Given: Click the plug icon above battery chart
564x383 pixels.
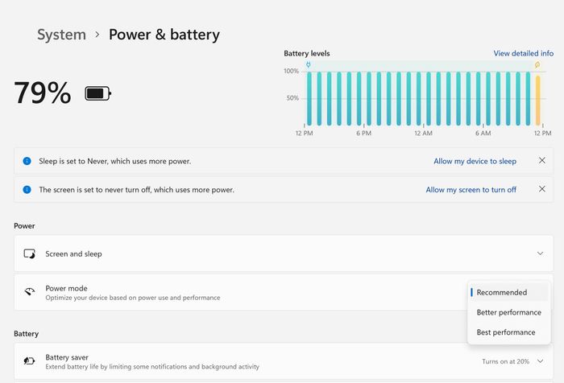Looking at the screenshot, I should [x=308, y=64].
